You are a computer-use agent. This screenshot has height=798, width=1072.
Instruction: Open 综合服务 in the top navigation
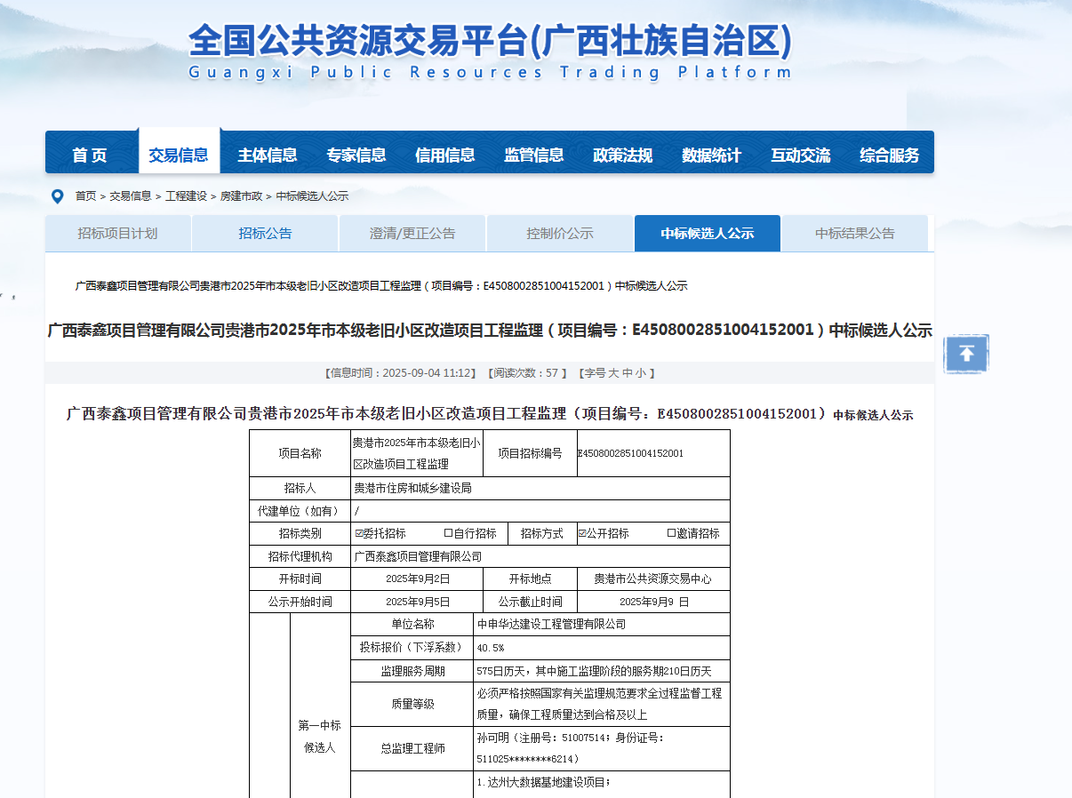tap(890, 156)
